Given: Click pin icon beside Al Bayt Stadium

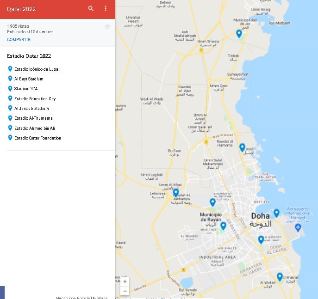Looking at the screenshot, I should (10, 79).
